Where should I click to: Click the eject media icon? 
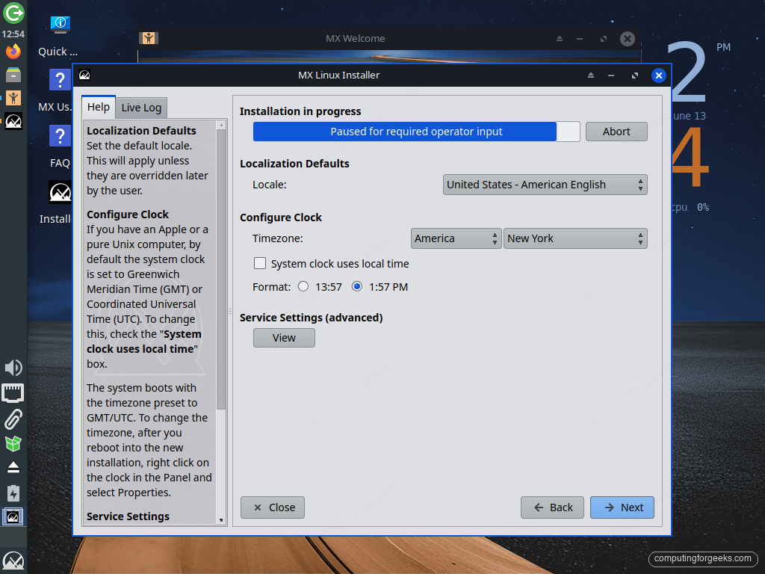(13, 468)
